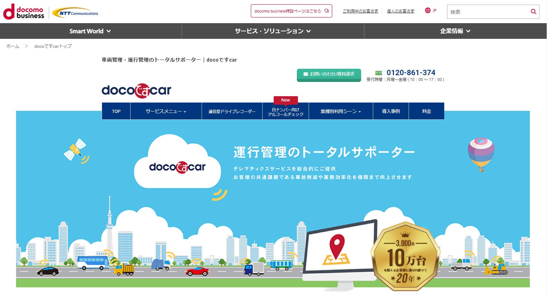Screen dimensions: 547x295
Task: Open the 業種別利用シーン dropdown
Action: [341, 111]
